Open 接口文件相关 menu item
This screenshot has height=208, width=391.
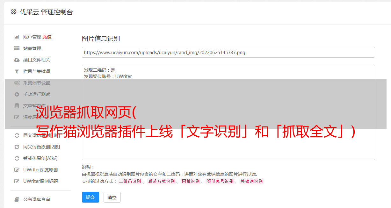point(37,60)
